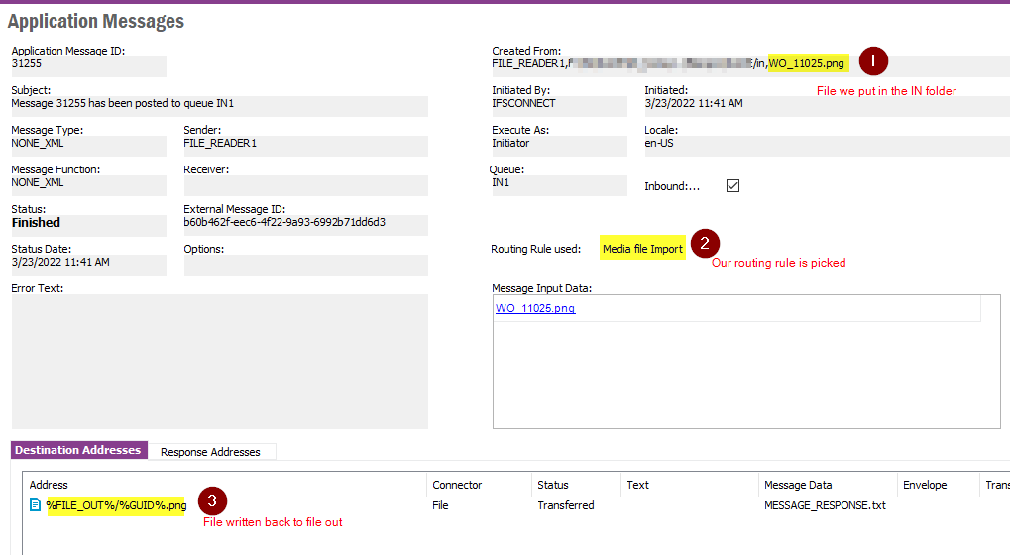Click the Status column header in grid
The height and width of the screenshot is (555, 1010).
[x=553, y=485]
